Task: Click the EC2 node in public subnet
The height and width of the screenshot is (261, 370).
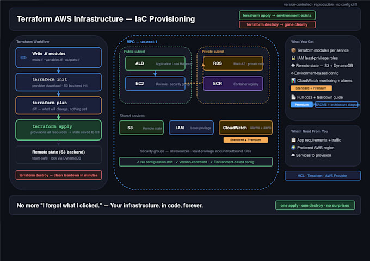Action: 155,84
